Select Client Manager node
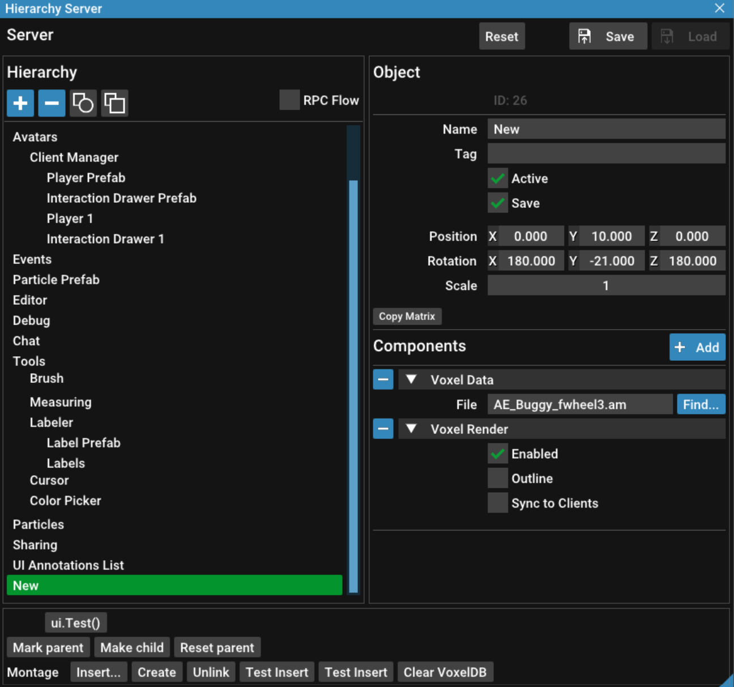 [x=74, y=157]
